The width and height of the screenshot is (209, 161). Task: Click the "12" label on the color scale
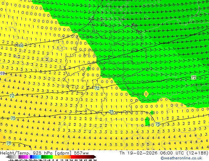(62, 160)
